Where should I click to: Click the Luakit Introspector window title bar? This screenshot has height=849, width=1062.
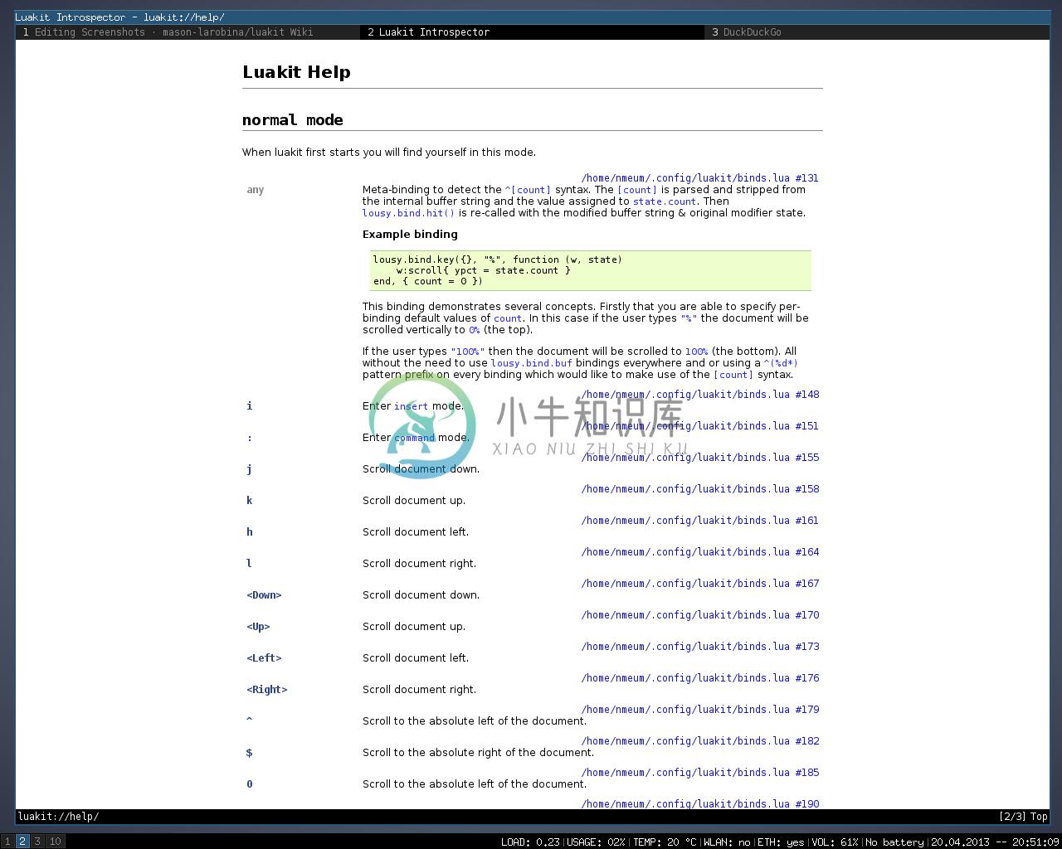[x=531, y=17]
